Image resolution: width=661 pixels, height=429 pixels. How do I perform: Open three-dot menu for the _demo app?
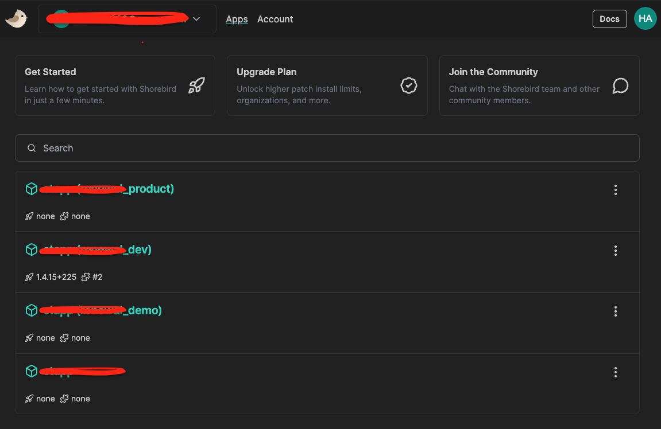(615, 311)
